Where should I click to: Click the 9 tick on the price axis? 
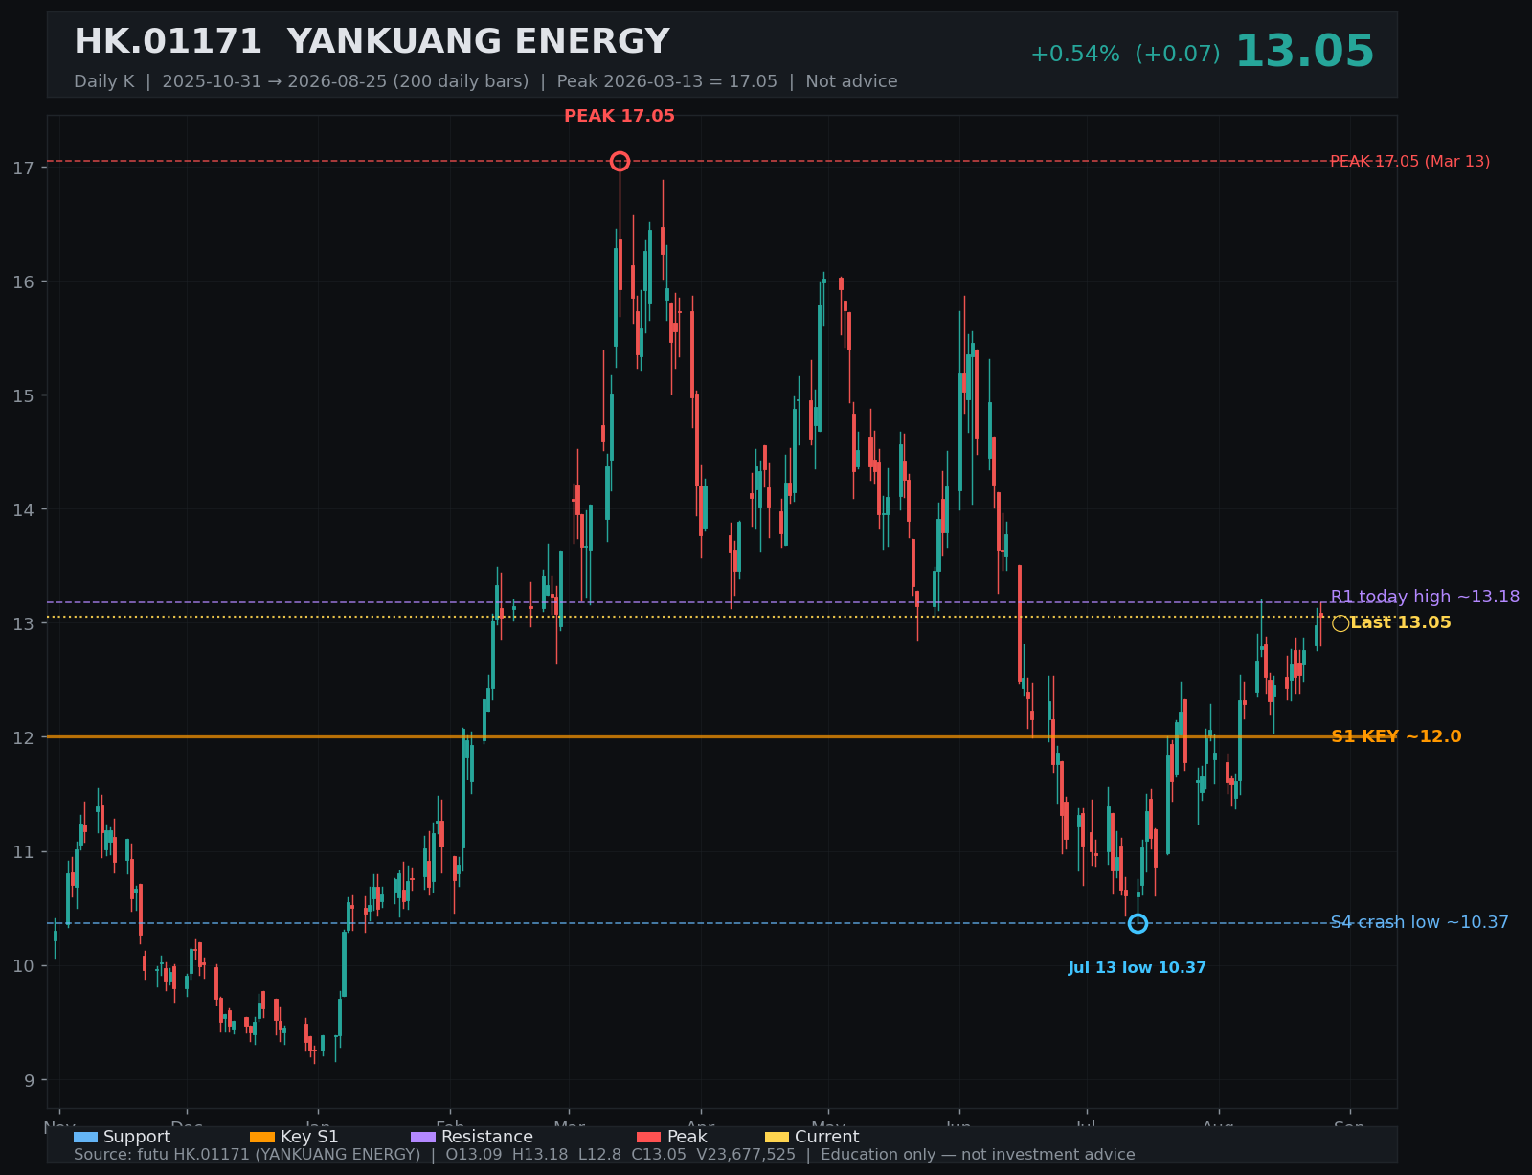pos(29,1080)
